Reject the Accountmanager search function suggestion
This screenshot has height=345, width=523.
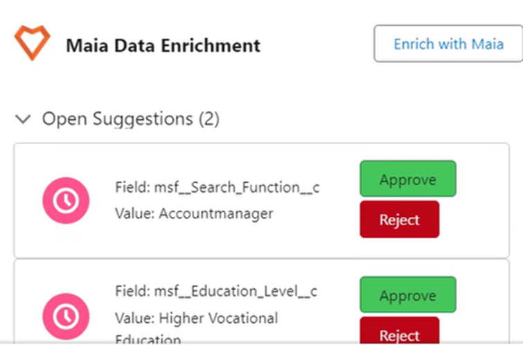pyautogui.click(x=399, y=220)
